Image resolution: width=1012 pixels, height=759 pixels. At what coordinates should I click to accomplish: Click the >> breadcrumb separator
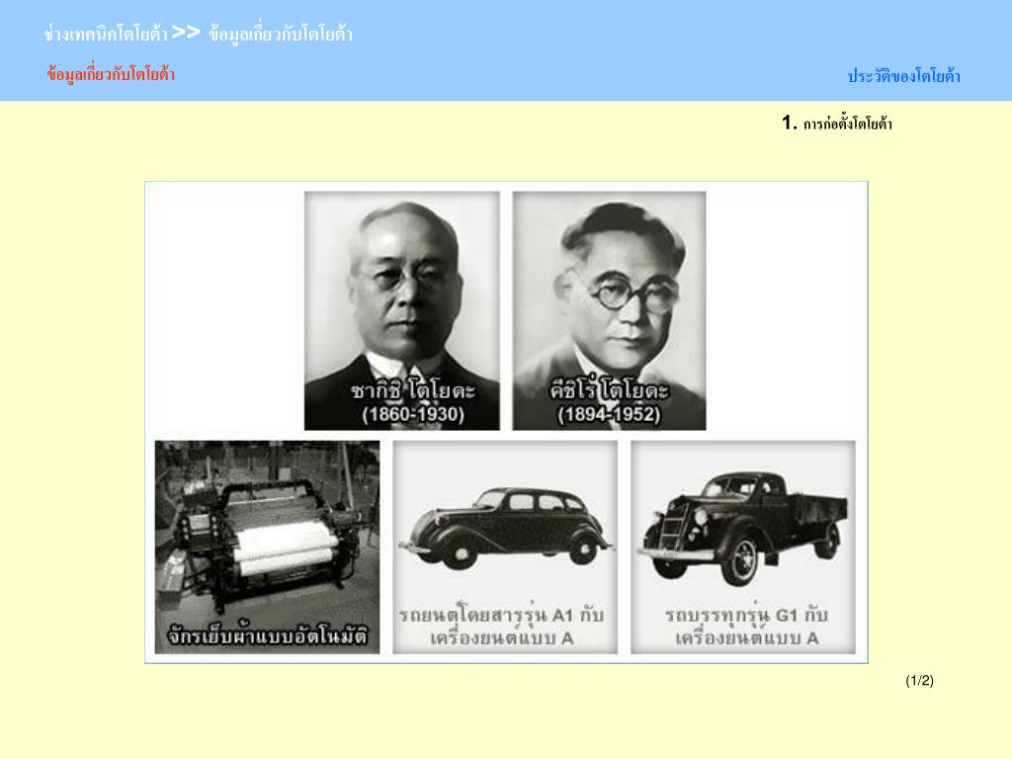tap(187, 33)
